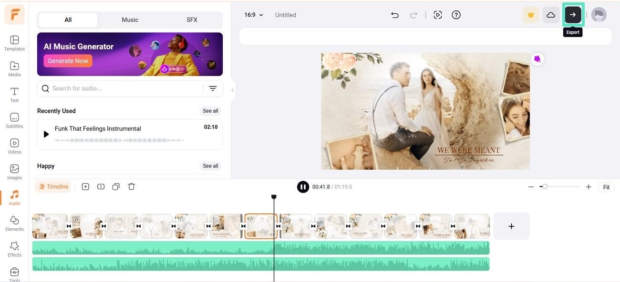
Task: Click See all for Recently Used
Action: tap(210, 111)
